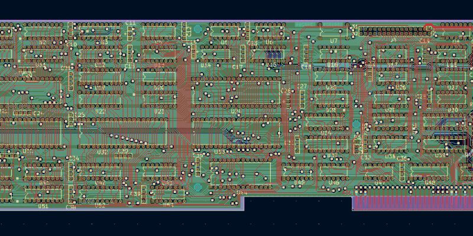
Task: Select the C24 capacitor label
Action: [x=38, y=113]
